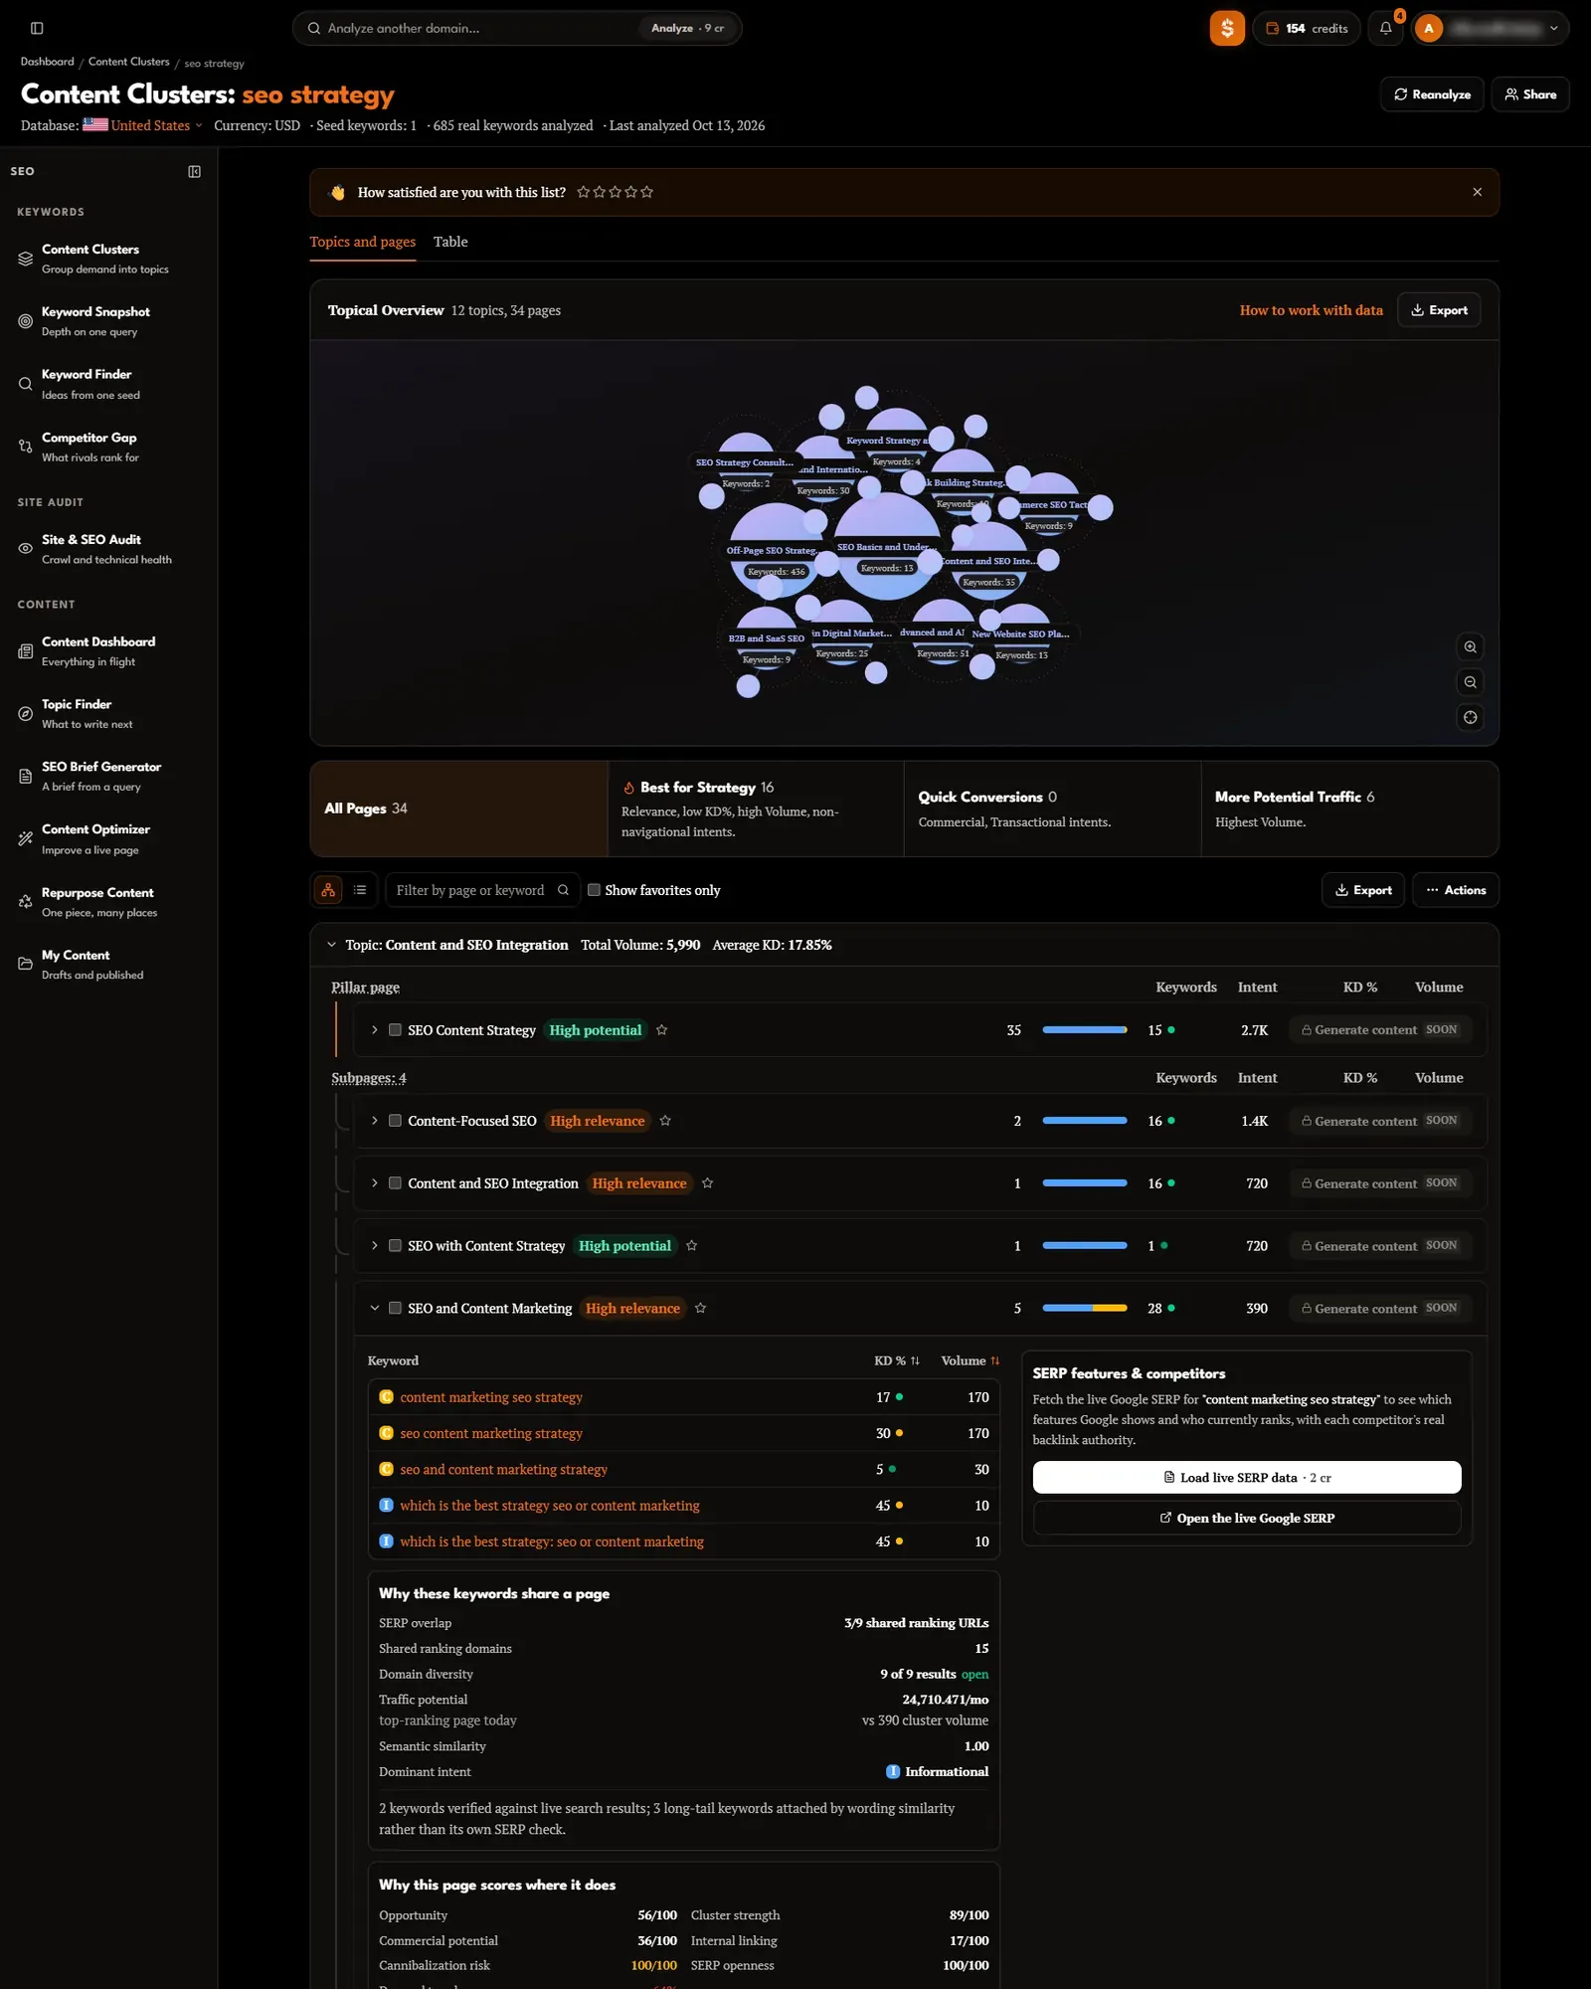Screen dimensions: 1591x1989
Task: Switch to the flat list view icon
Action: [360, 890]
